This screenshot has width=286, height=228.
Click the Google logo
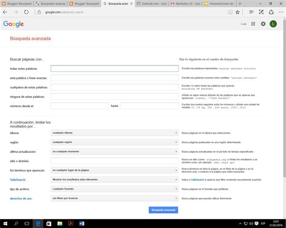click(x=13, y=24)
